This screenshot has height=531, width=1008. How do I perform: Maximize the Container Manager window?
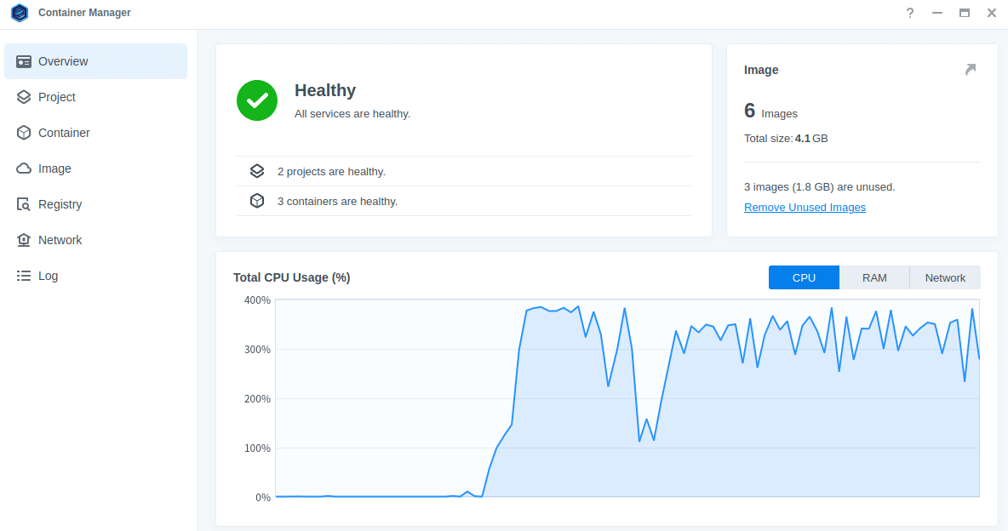point(965,13)
